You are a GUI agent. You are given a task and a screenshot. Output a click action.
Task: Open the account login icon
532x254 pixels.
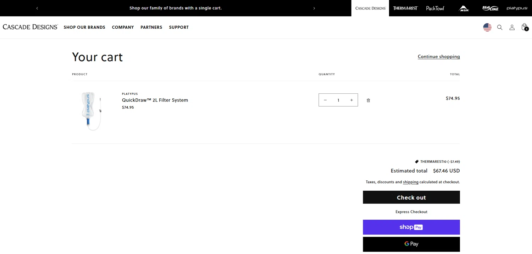(512, 27)
